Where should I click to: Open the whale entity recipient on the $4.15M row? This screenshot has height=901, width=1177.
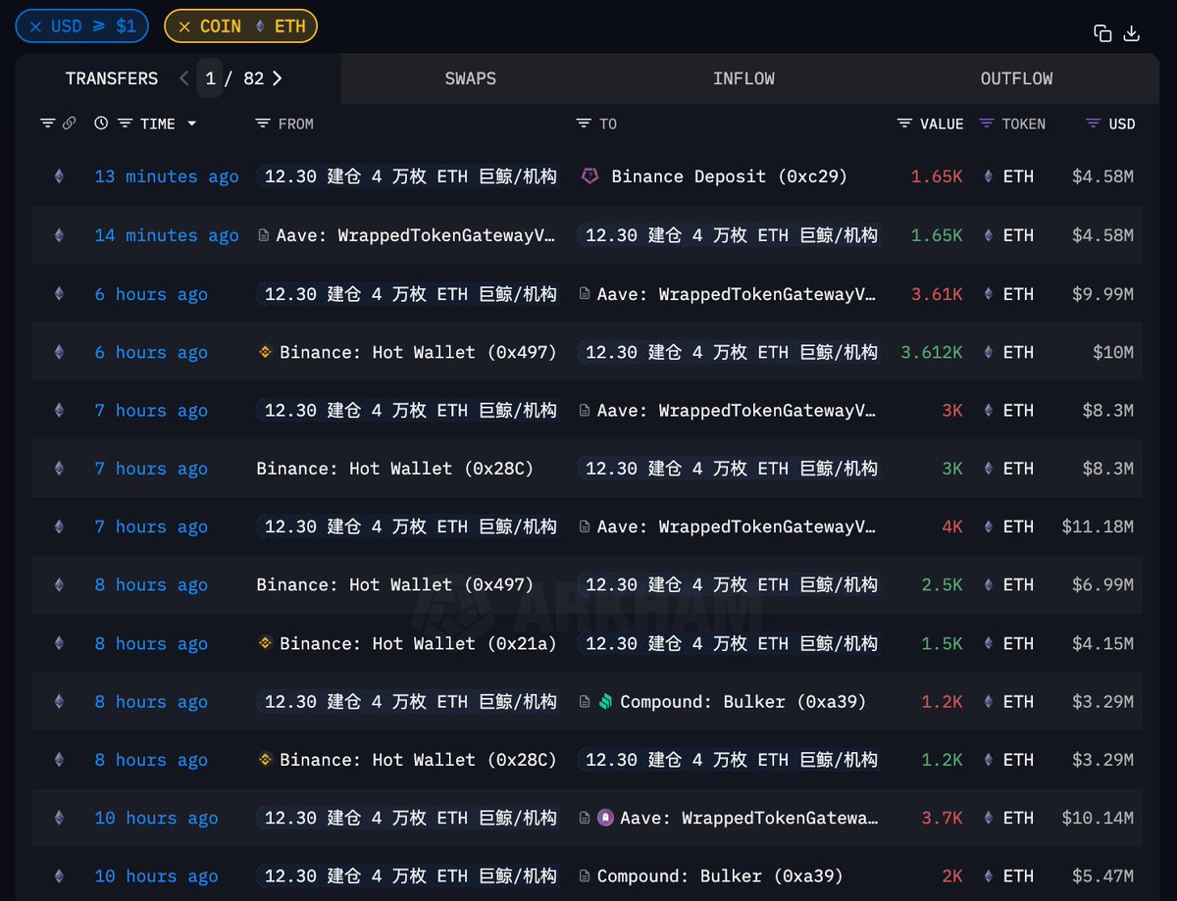pyautogui.click(x=730, y=643)
